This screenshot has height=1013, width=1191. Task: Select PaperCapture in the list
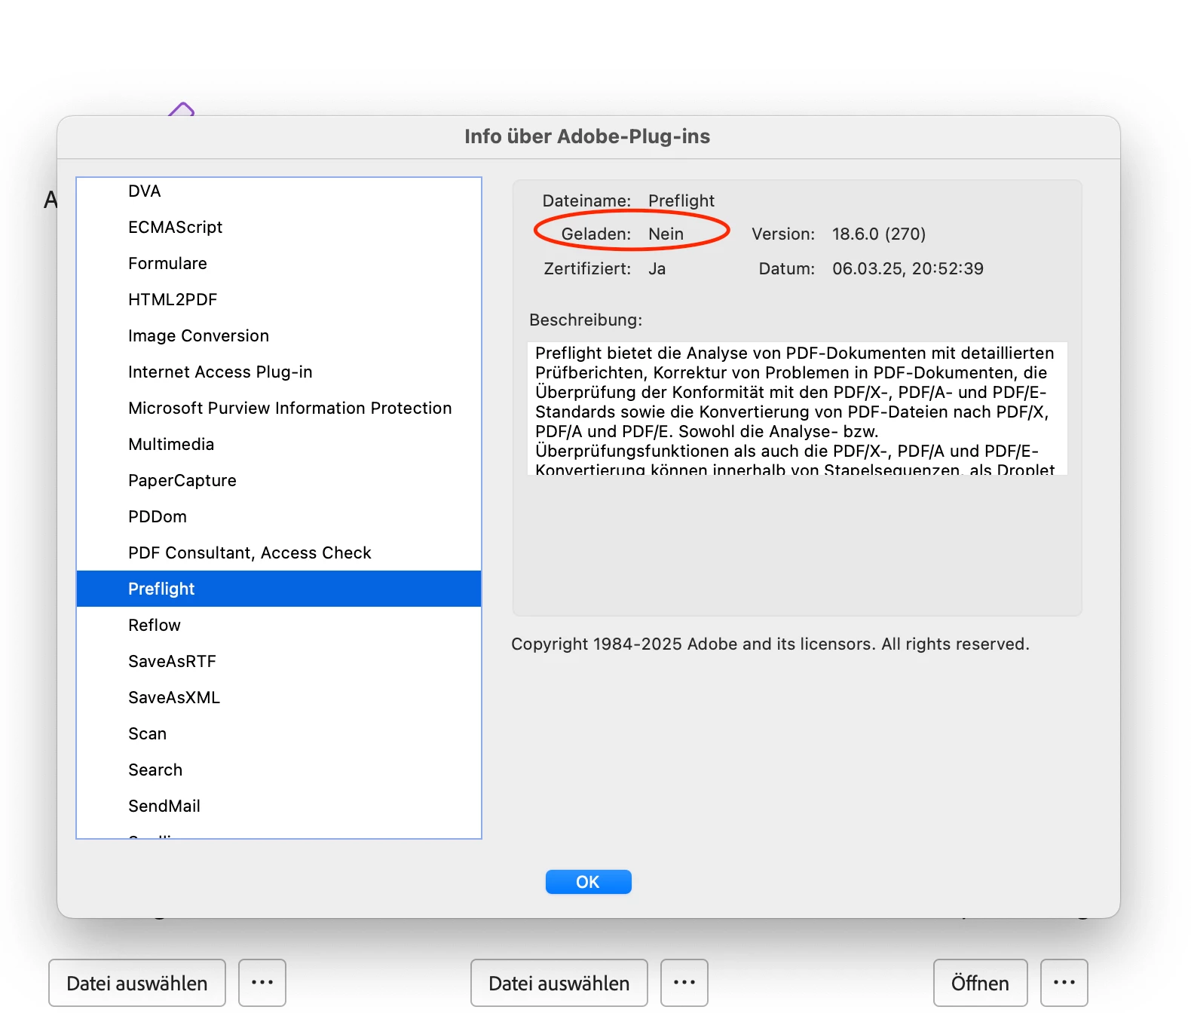(x=278, y=480)
